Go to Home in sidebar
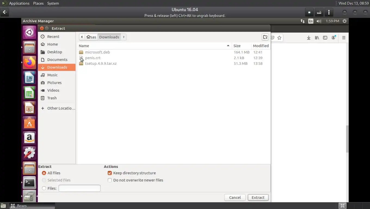Viewport: 370px width, 209px height. [x=57, y=44]
